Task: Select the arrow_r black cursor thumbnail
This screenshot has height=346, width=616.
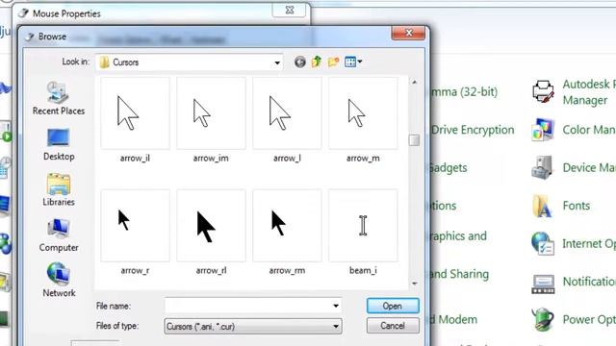Action: click(135, 226)
